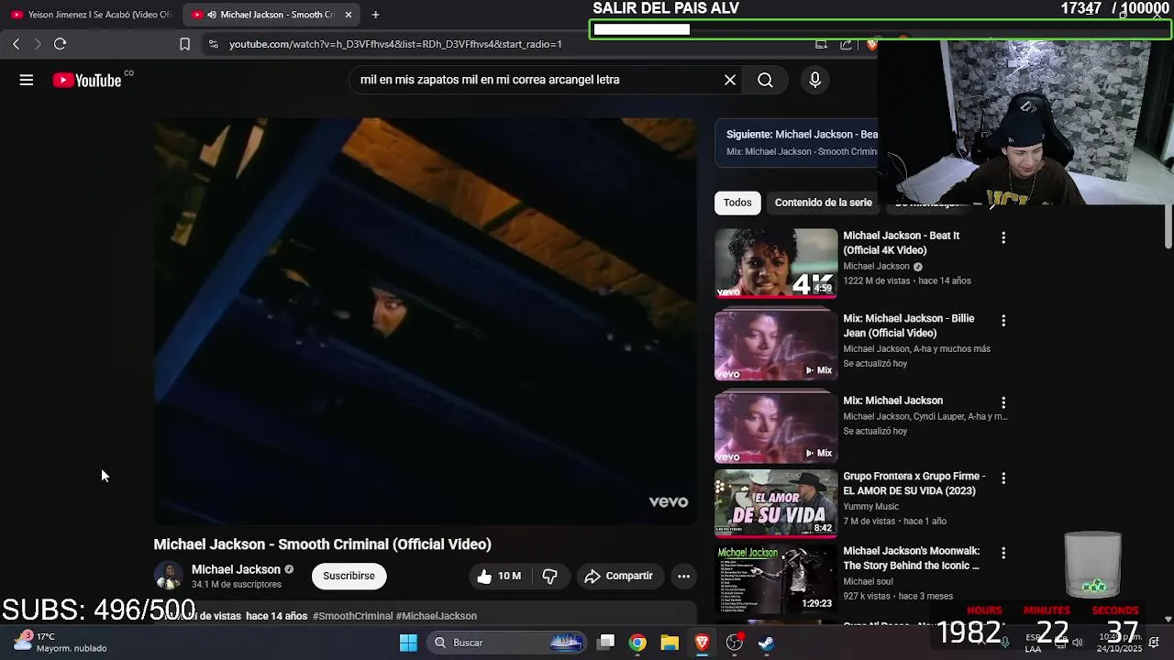Open OBS Studio from the taskbar
This screenshot has width=1174, height=660.
734,643
